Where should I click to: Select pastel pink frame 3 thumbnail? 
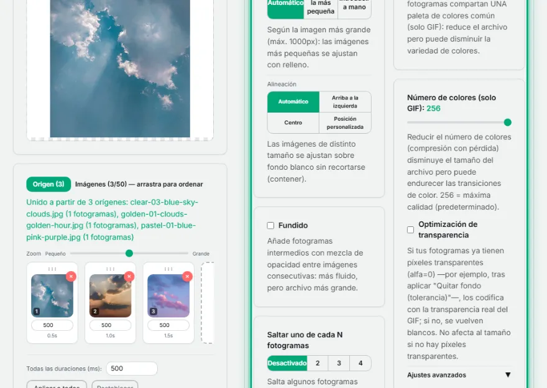click(x=168, y=296)
